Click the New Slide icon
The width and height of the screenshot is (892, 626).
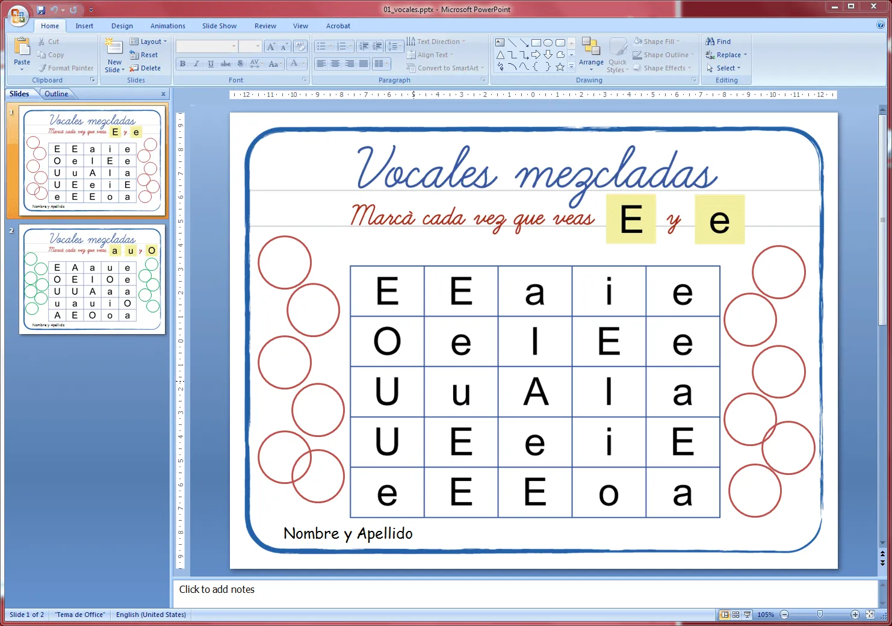[114, 47]
